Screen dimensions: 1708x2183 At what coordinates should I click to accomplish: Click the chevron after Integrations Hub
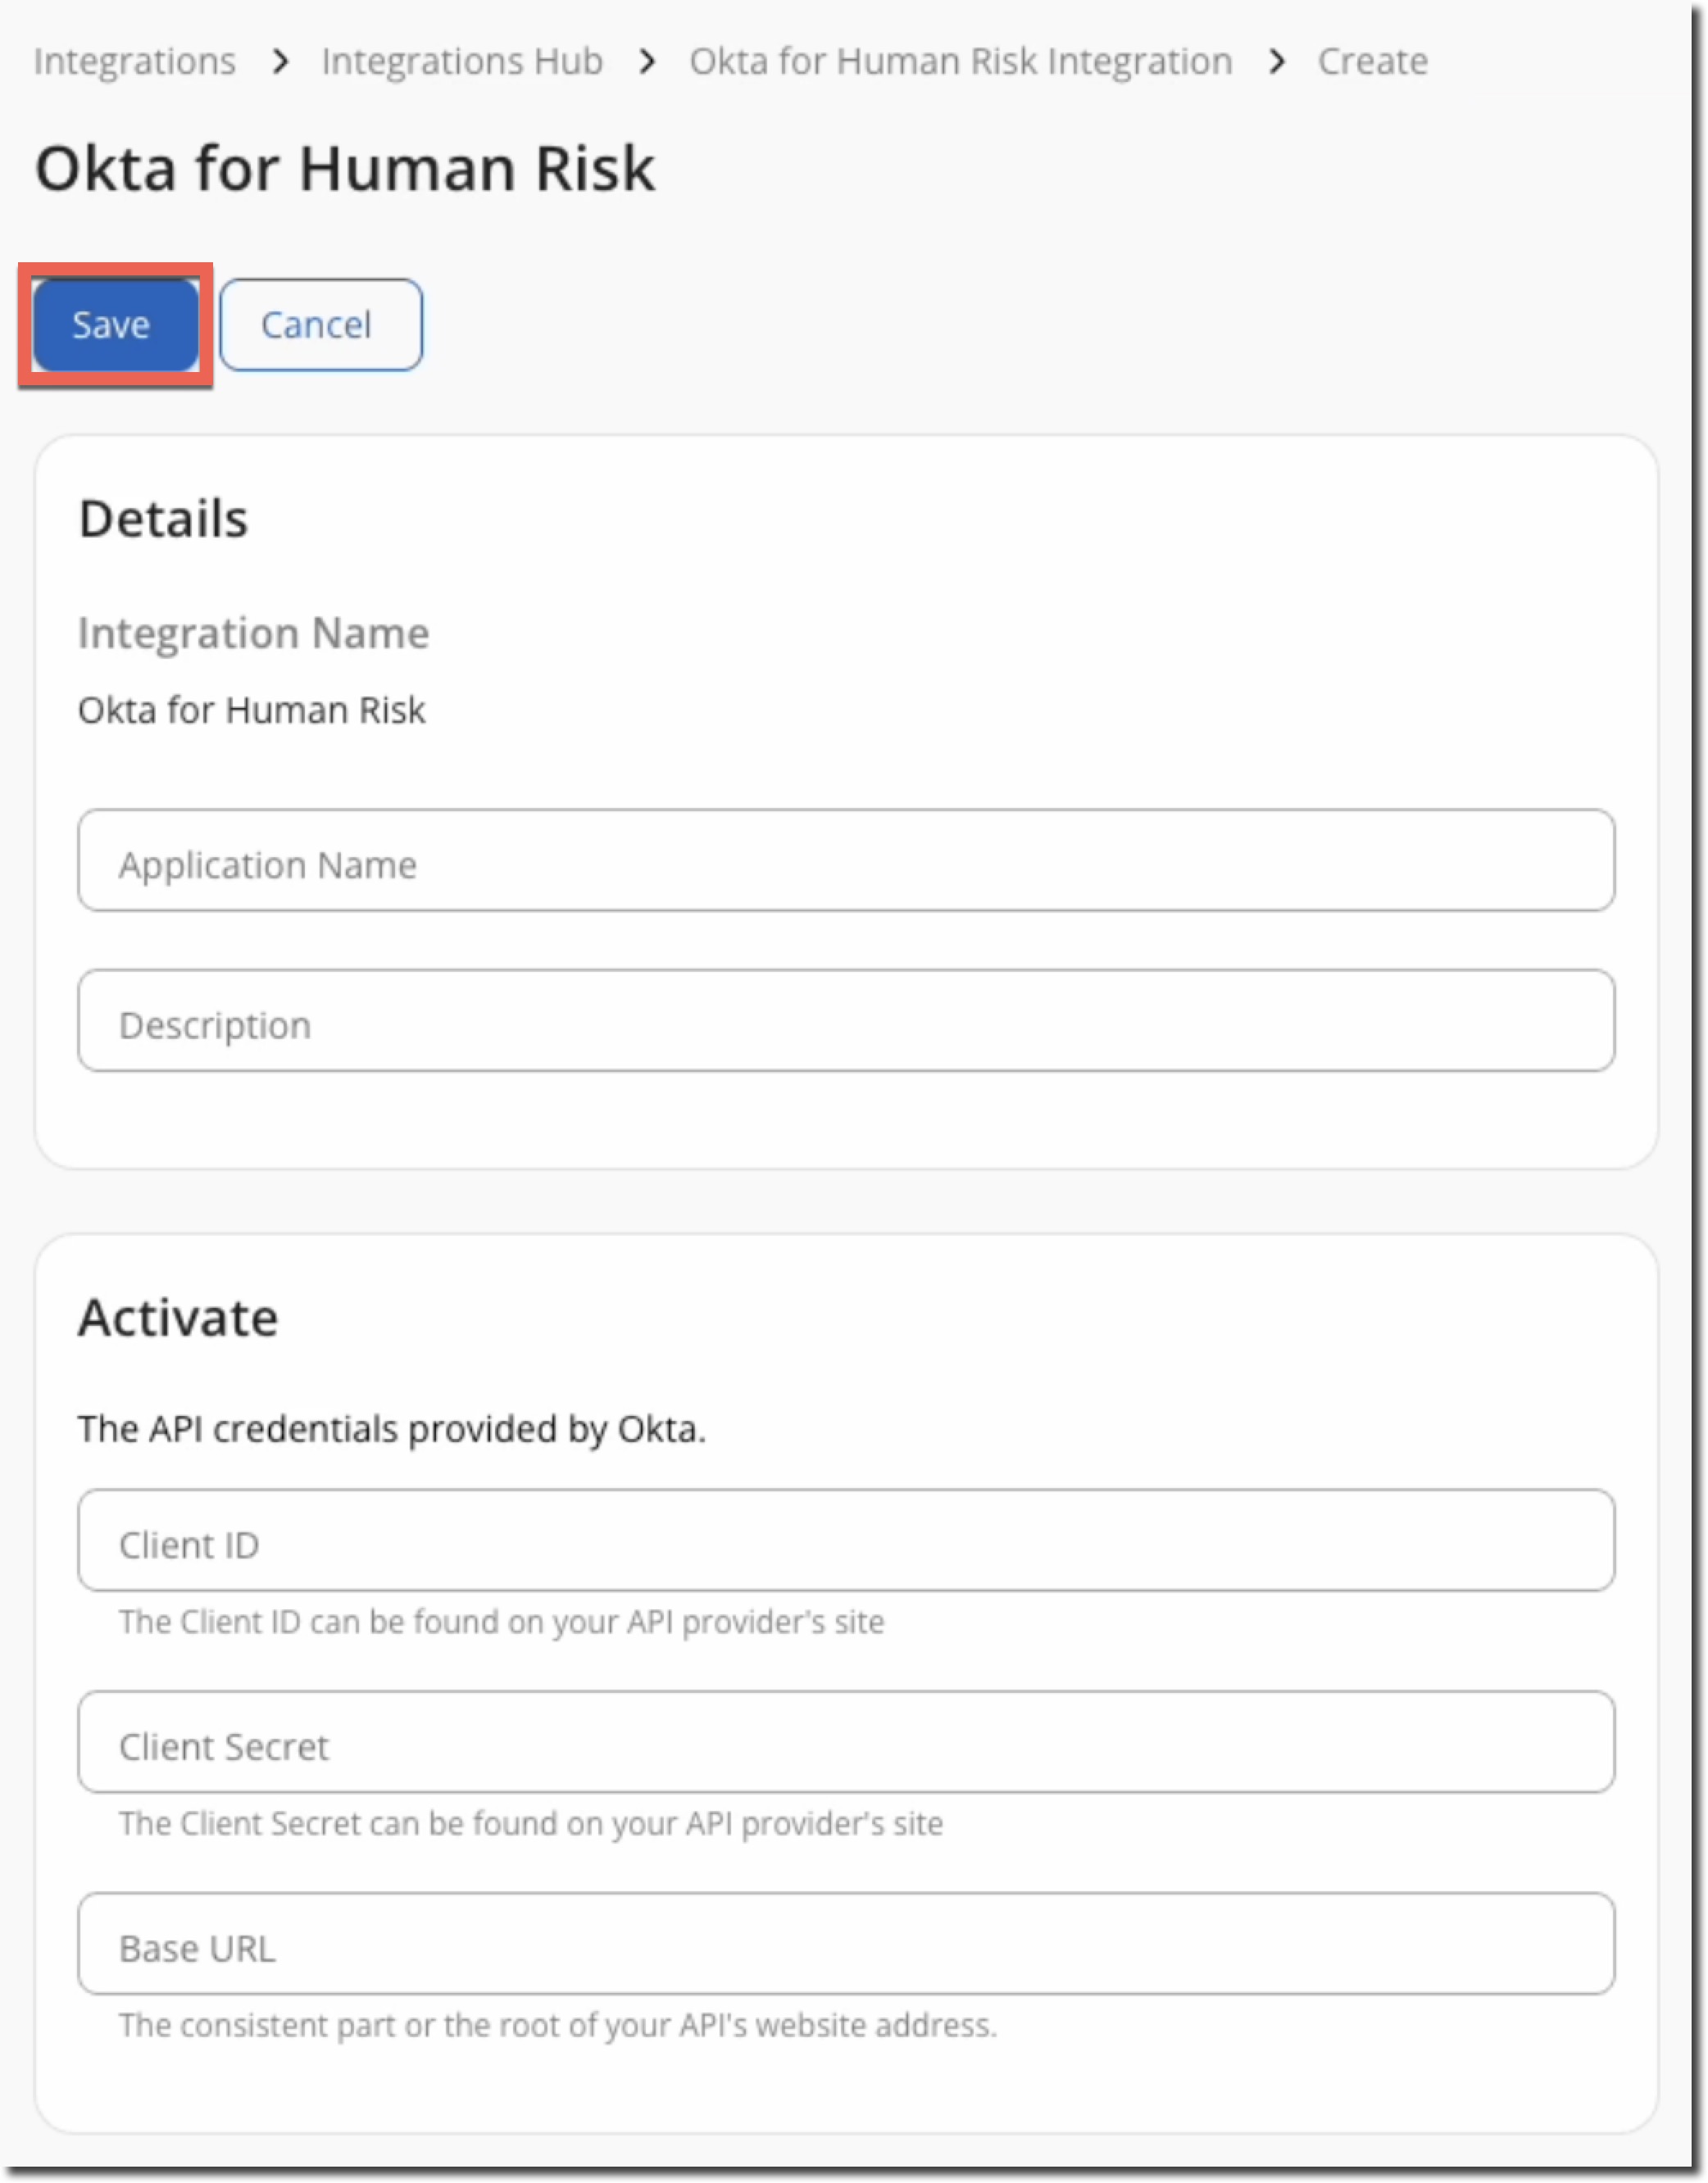coord(649,61)
